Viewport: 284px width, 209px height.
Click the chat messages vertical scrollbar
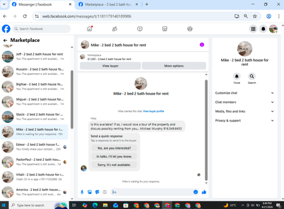[x=206, y=130]
